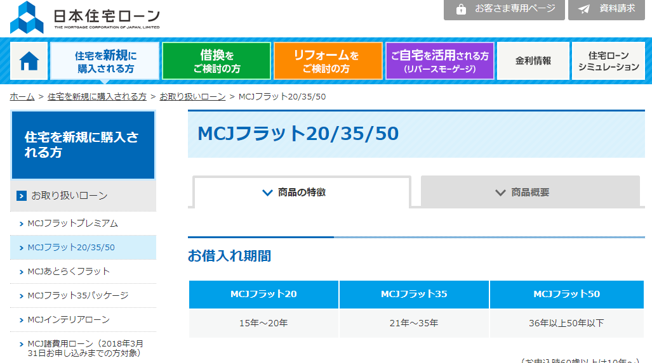652x363 pixels.
Task: Open 資料請求 button
Action: click(606, 9)
